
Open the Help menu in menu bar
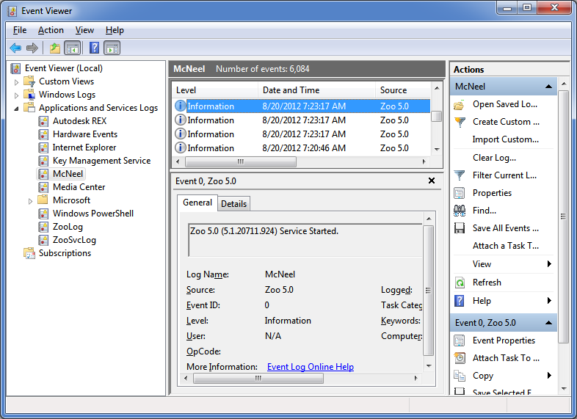coord(115,30)
